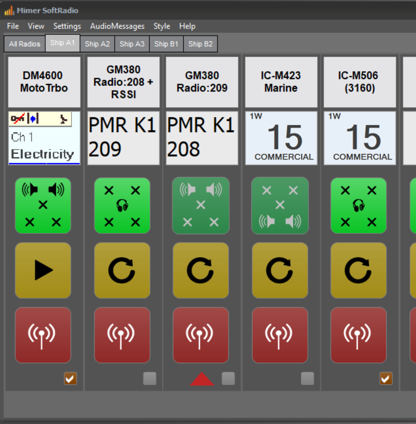Click the PMR K1 209 channel display
The height and width of the screenshot is (424, 416).
coord(124,138)
